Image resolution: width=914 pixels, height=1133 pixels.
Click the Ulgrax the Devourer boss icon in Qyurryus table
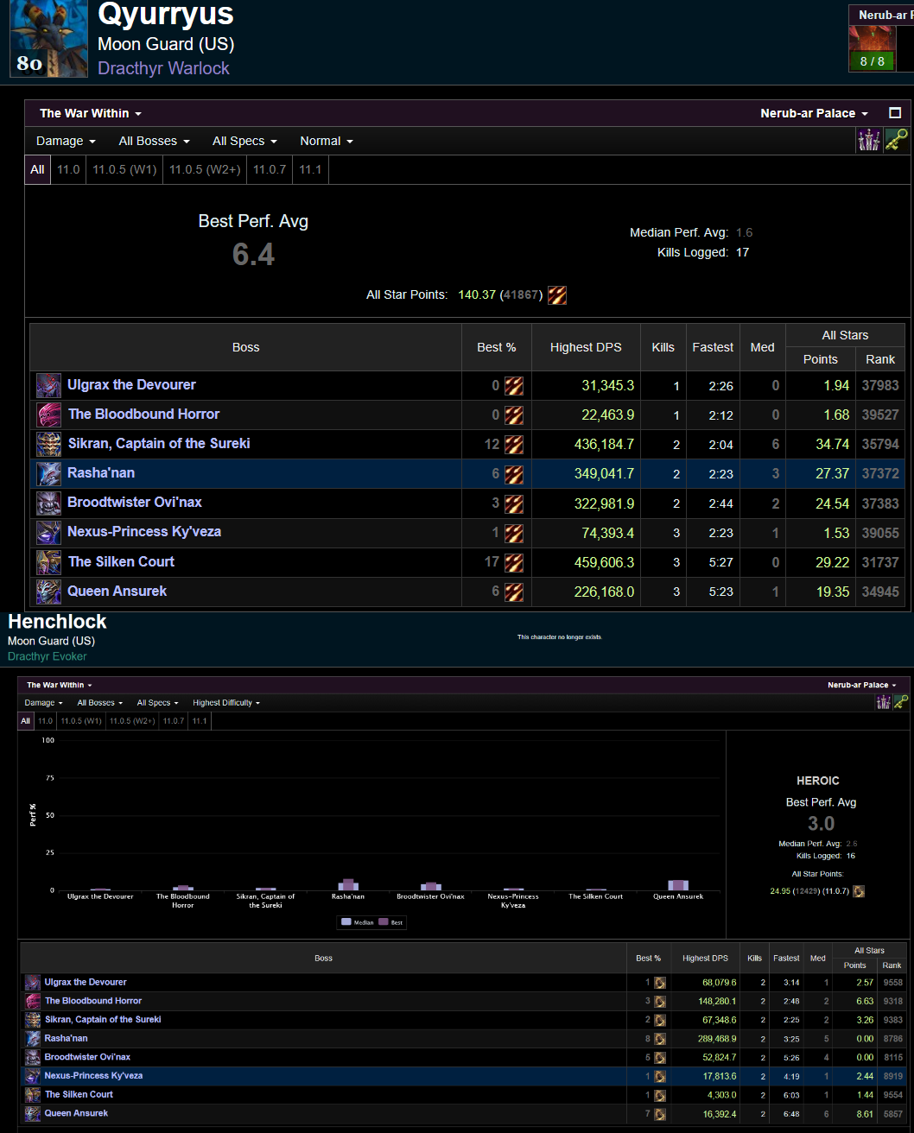(x=48, y=385)
